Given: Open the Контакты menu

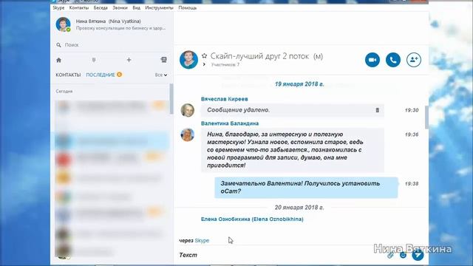Looking at the screenshot, I should tap(79, 8).
